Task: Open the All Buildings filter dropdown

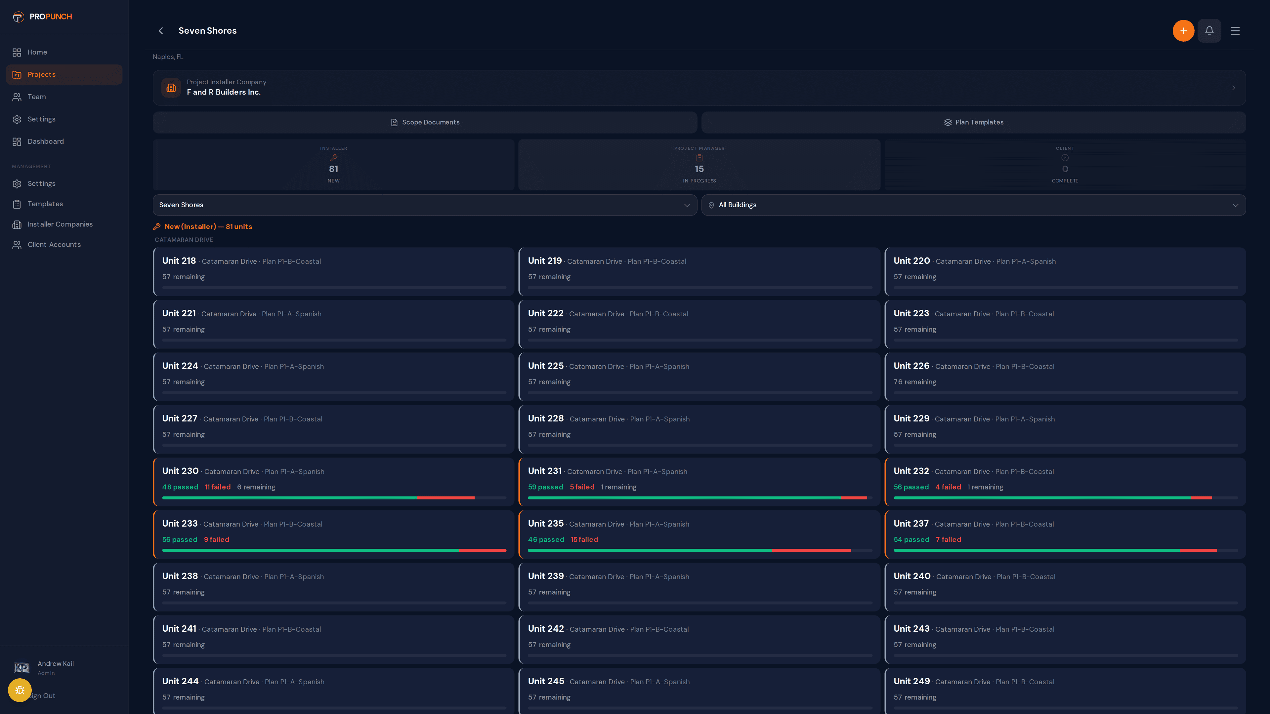Action: [973, 205]
